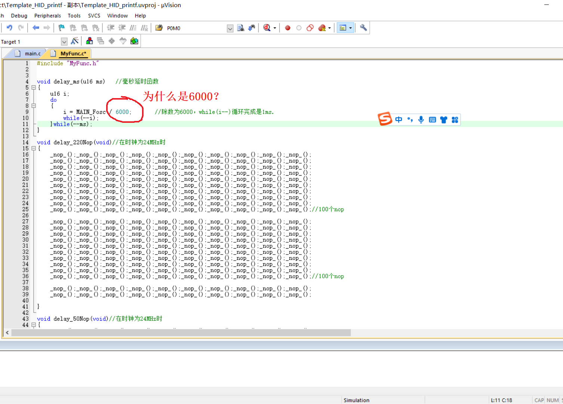Click the scroll left arrow of editor

tap(7, 332)
